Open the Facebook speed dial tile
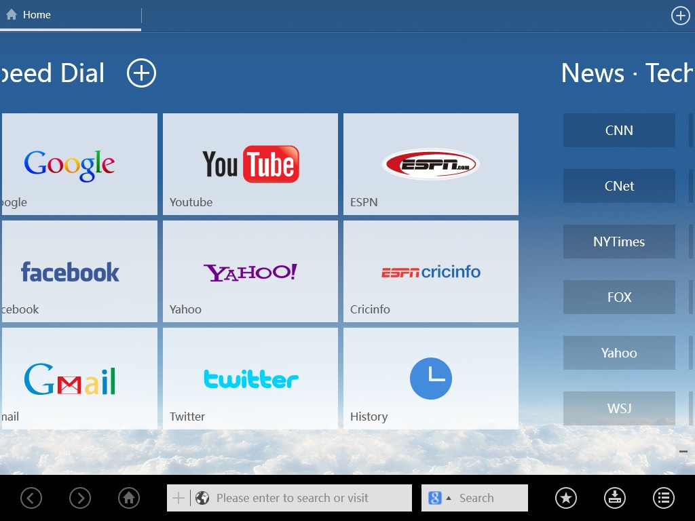695x521 pixels. [x=79, y=271]
